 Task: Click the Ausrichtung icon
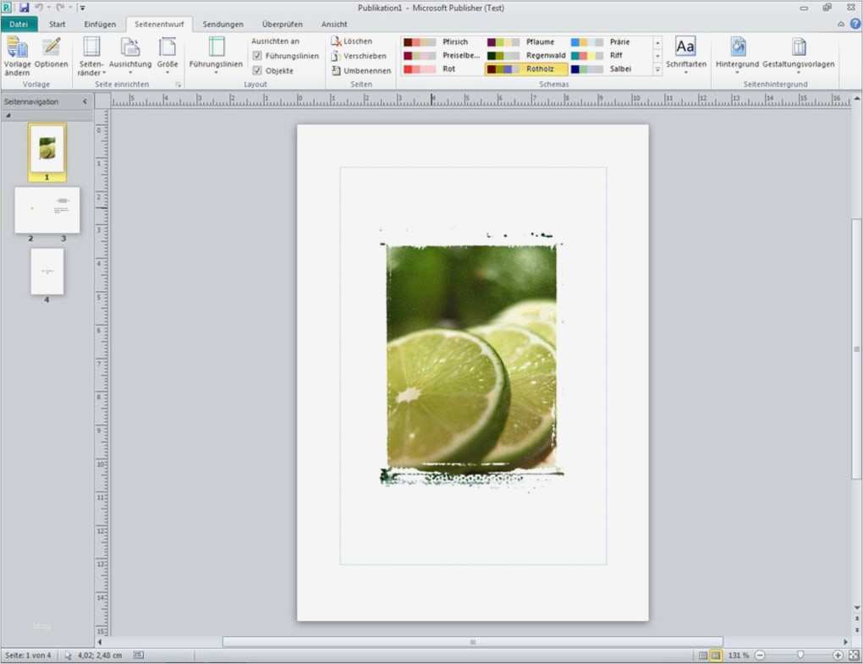tap(129, 52)
